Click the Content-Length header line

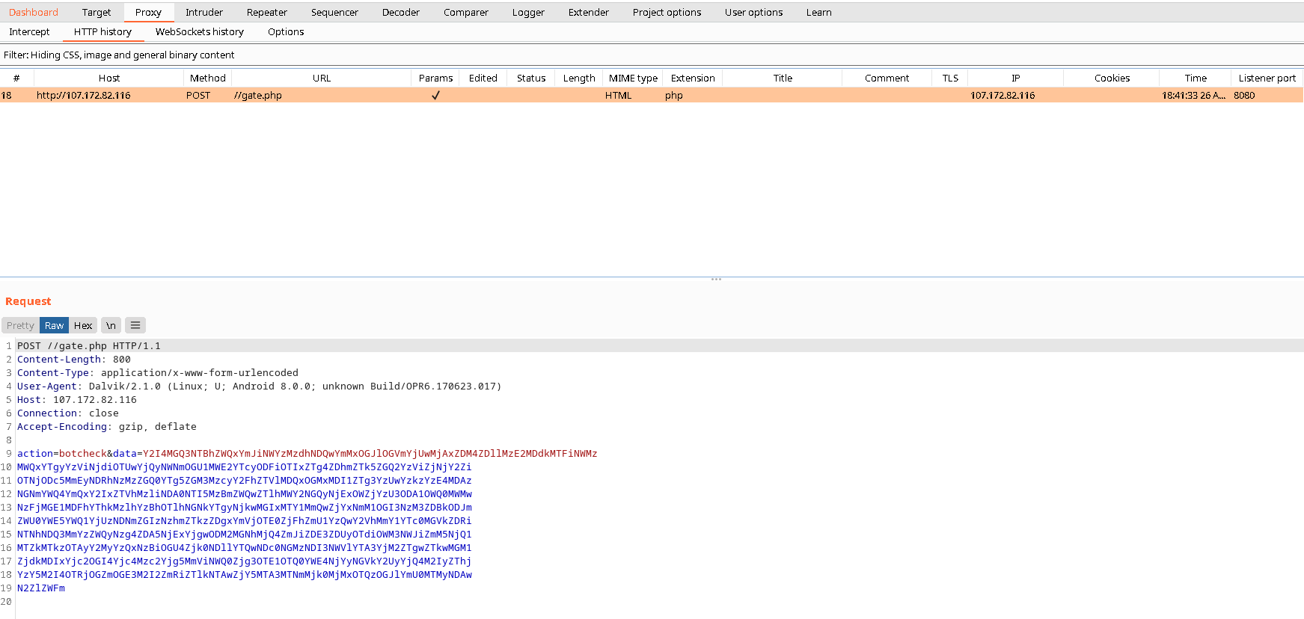74,359
